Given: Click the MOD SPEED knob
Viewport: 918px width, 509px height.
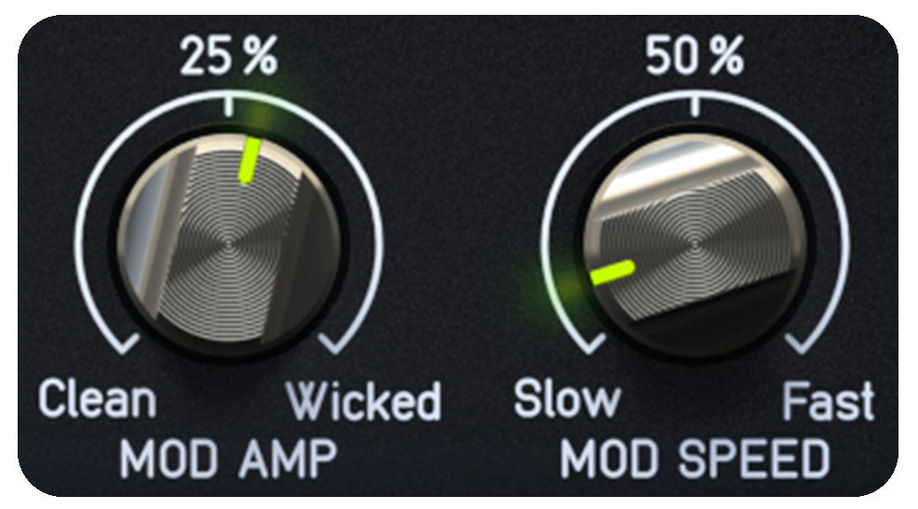Looking at the screenshot, I should point(694,241).
